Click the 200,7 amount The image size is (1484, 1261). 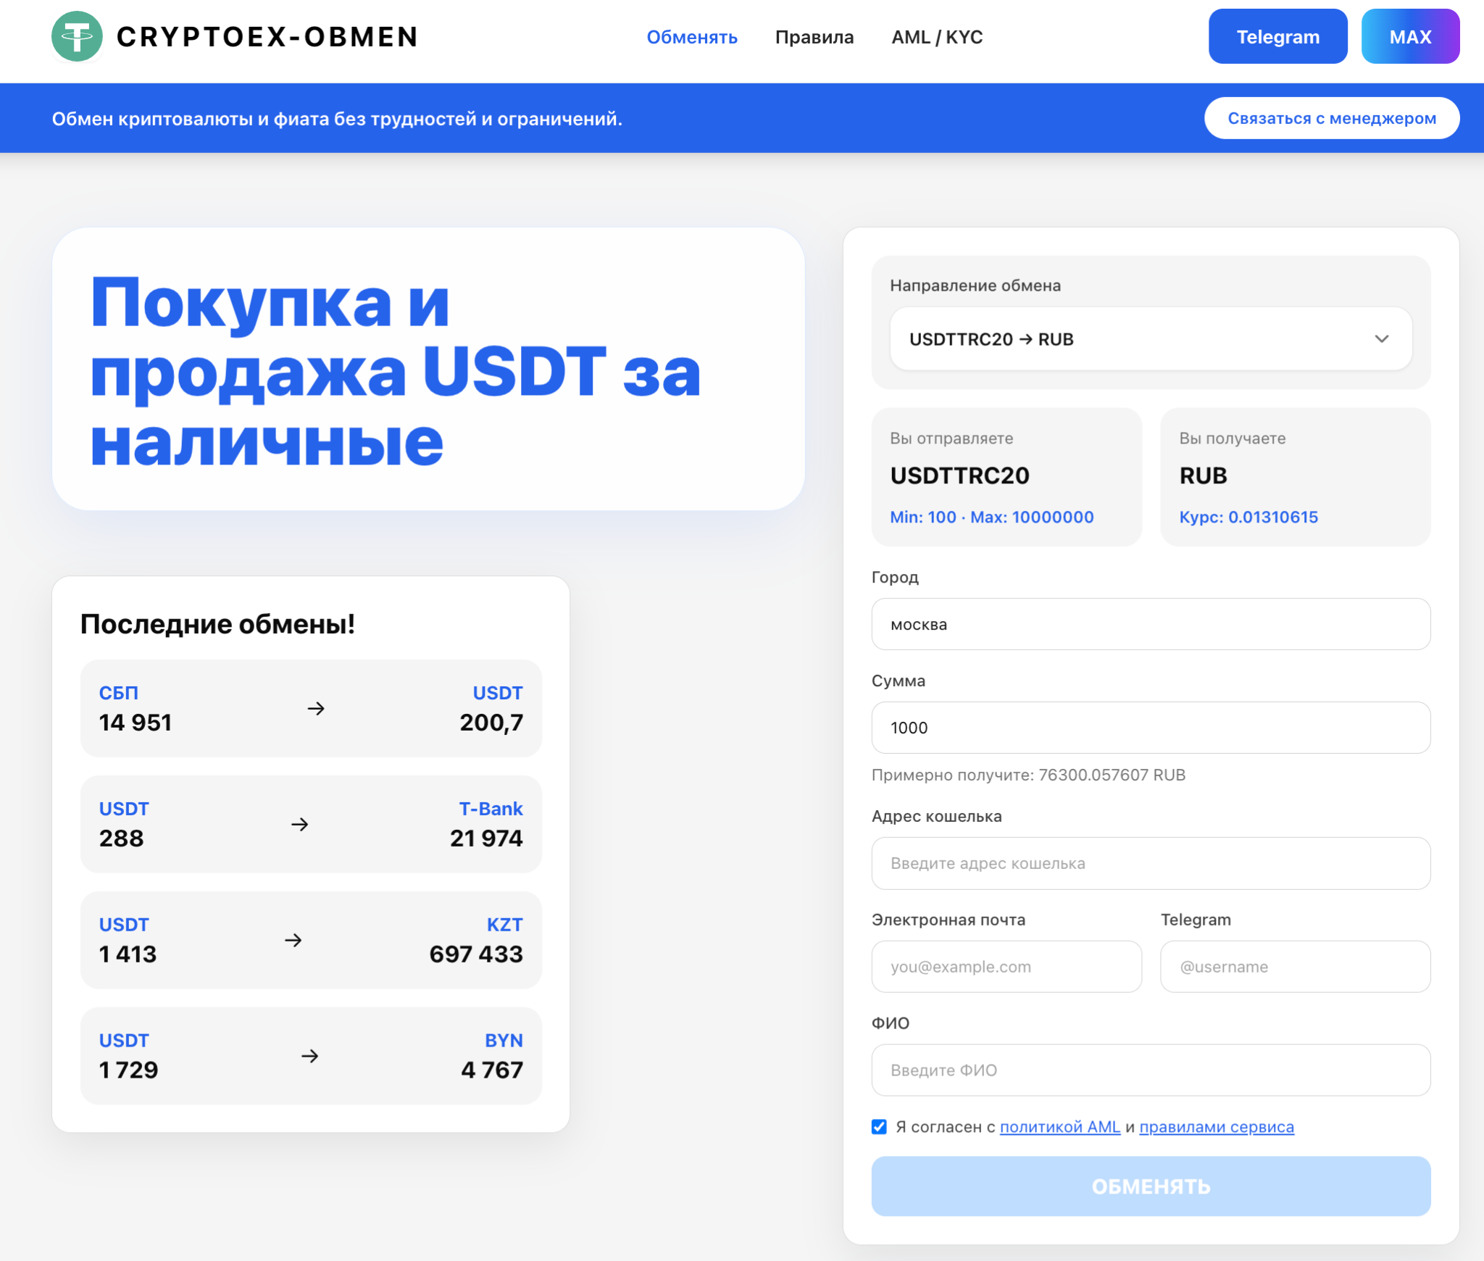click(491, 723)
